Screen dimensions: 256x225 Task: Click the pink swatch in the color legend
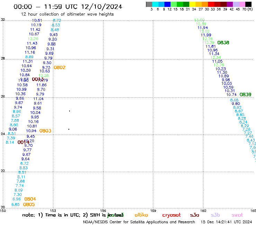pyautogui.click(x=242, y=4)
